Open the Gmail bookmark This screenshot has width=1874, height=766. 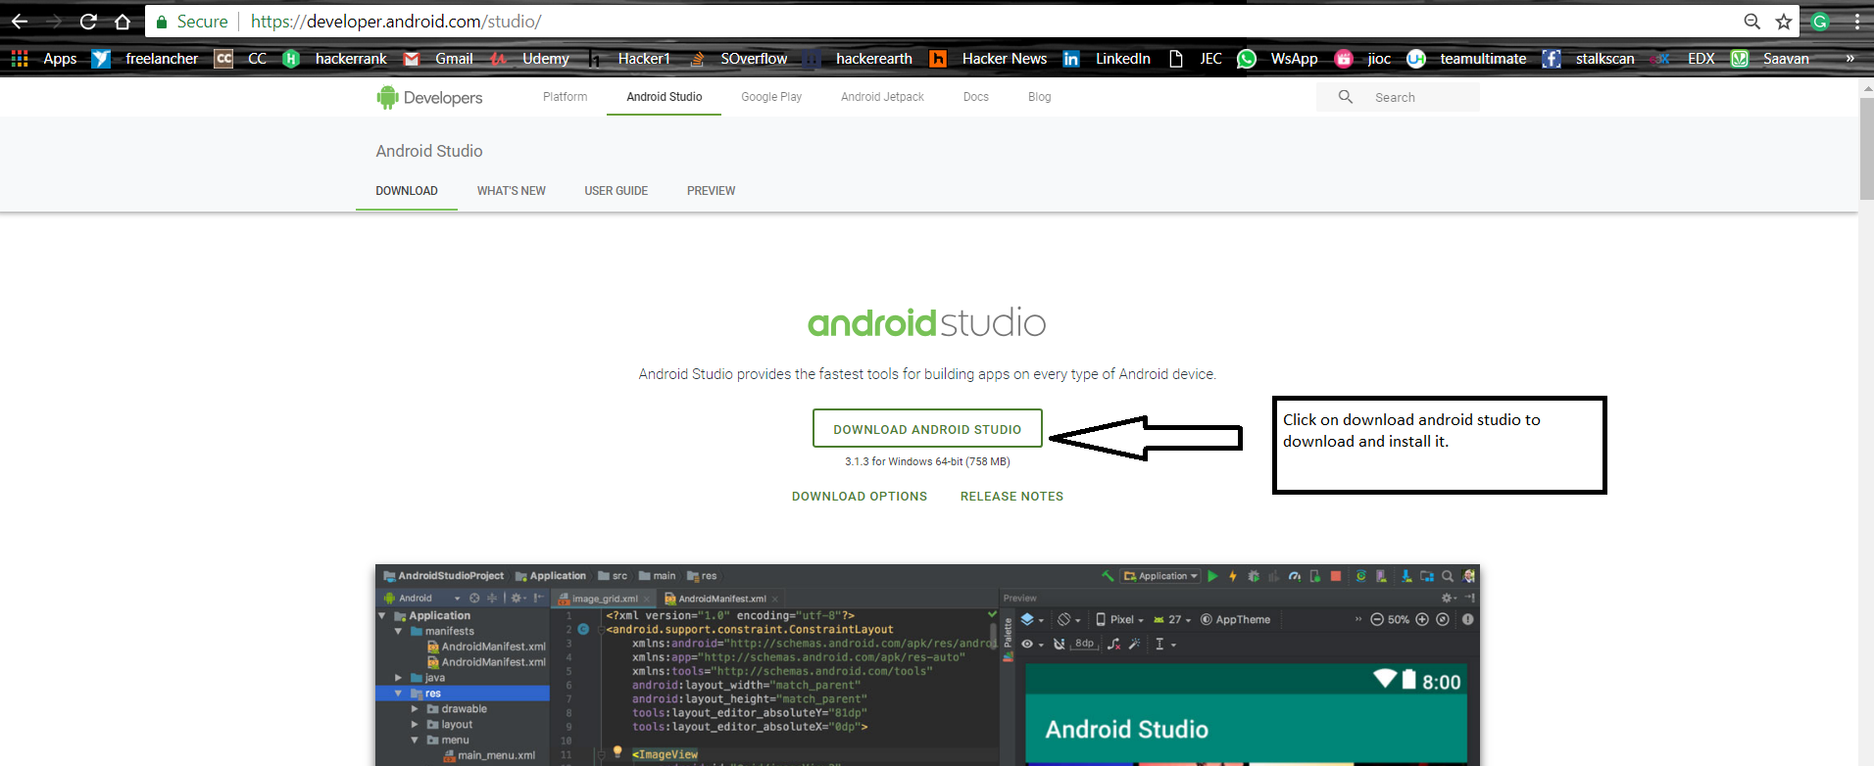pyautogui.click(x=438, y=59)
